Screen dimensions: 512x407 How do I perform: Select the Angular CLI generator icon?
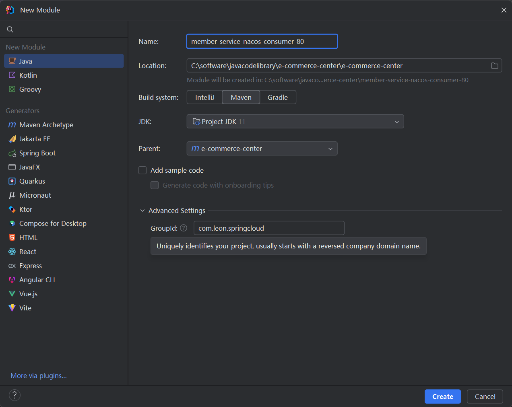pyautogui.click(x=12, y=280)
